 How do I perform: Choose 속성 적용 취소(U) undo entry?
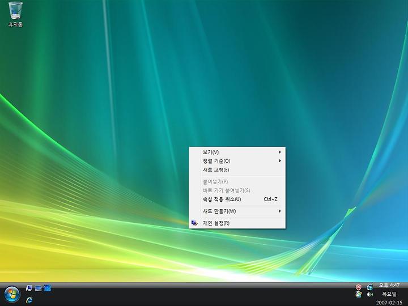coord(237,199)
